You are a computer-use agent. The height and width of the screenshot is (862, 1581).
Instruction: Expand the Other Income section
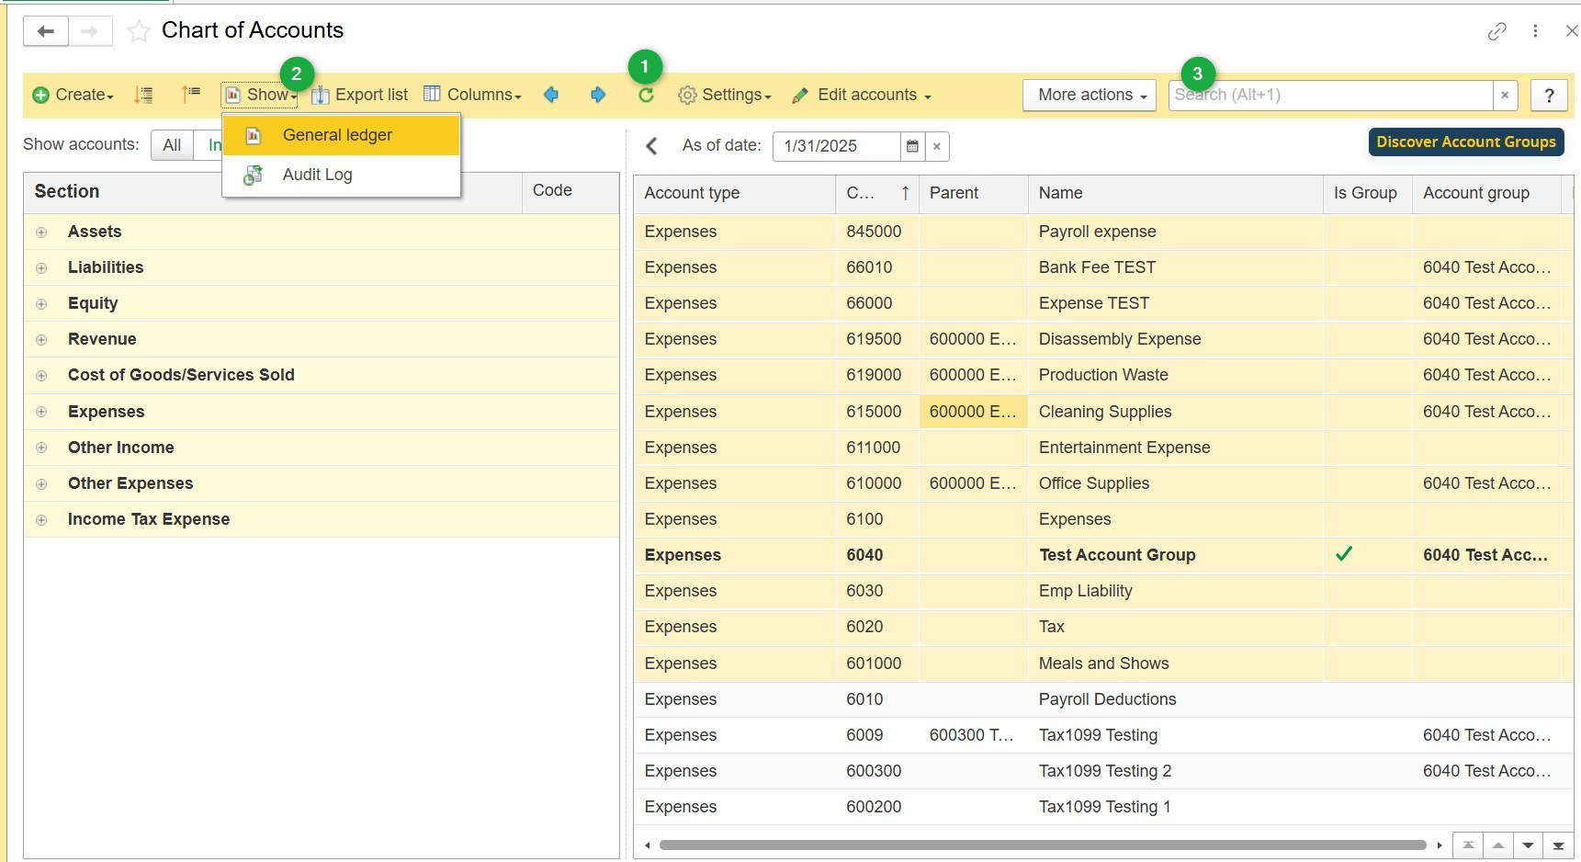click(x=41, y=448)
